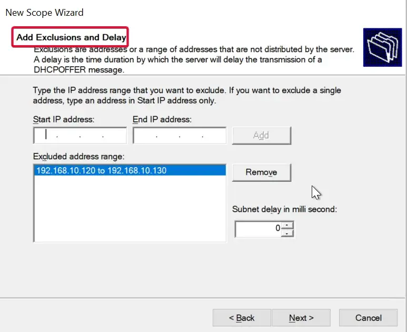The image size is (407, 332).
Task: Click first octet of End IP address
Action: tap(145, 136)
